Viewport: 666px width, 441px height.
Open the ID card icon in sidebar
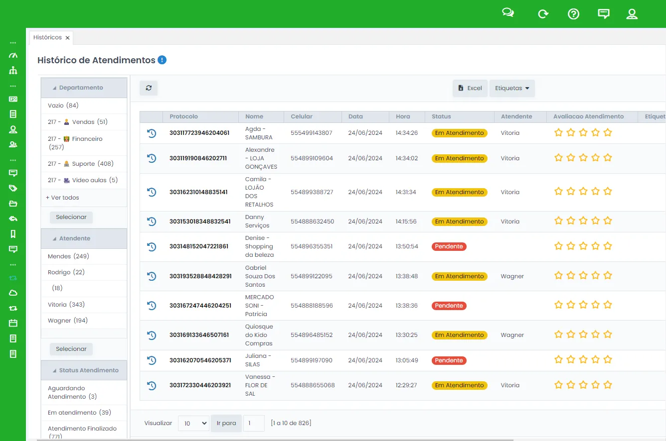point(13,99)
